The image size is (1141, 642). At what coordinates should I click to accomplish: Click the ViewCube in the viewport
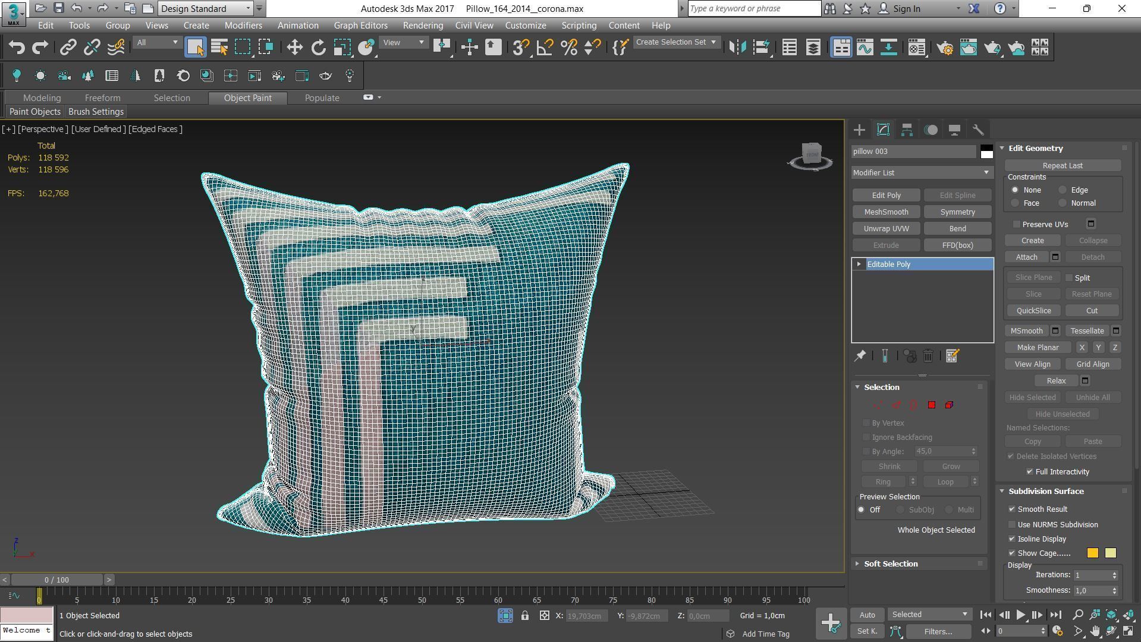(x=811, y=155)
